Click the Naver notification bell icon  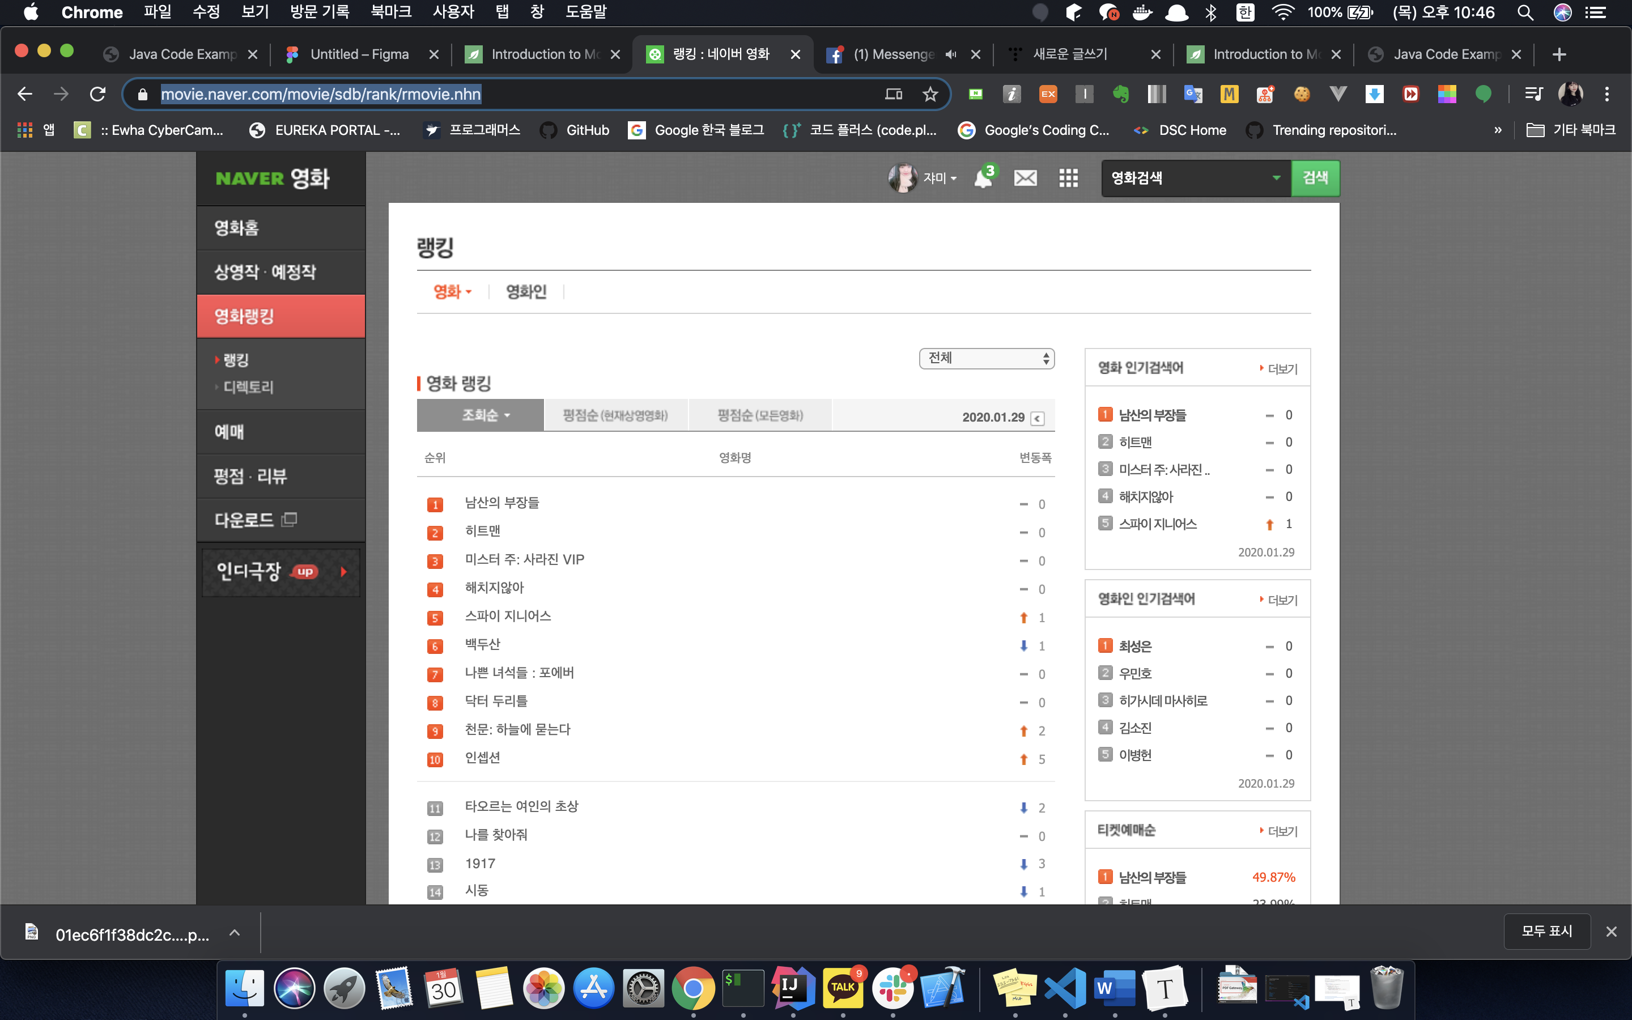pos(983,178)
